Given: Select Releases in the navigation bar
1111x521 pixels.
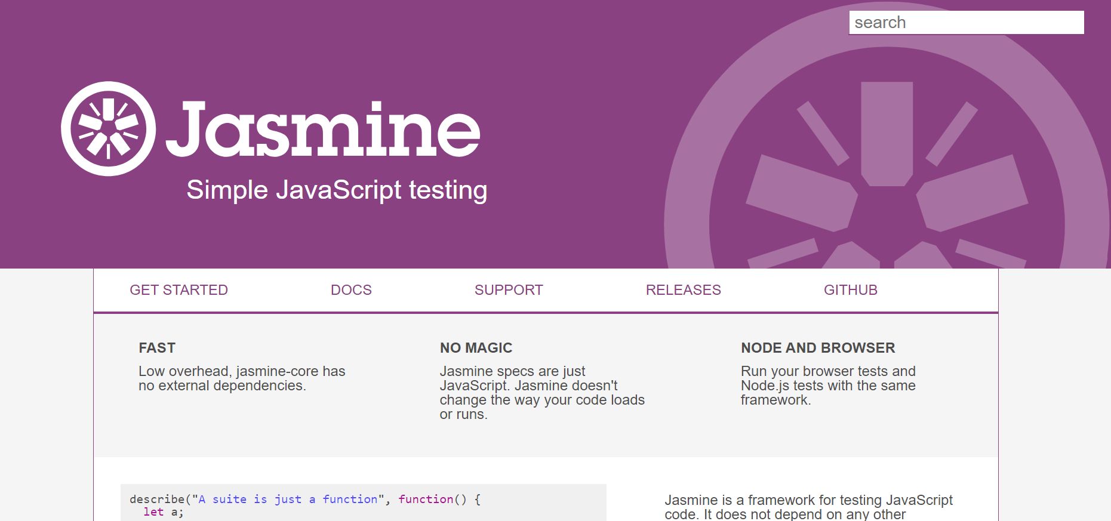Looking at the screenshot, I should tap(683, 290).
